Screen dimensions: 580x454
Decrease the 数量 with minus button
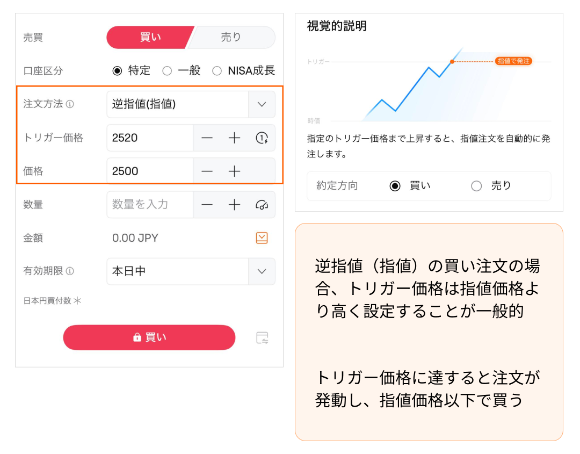[207, 205]
